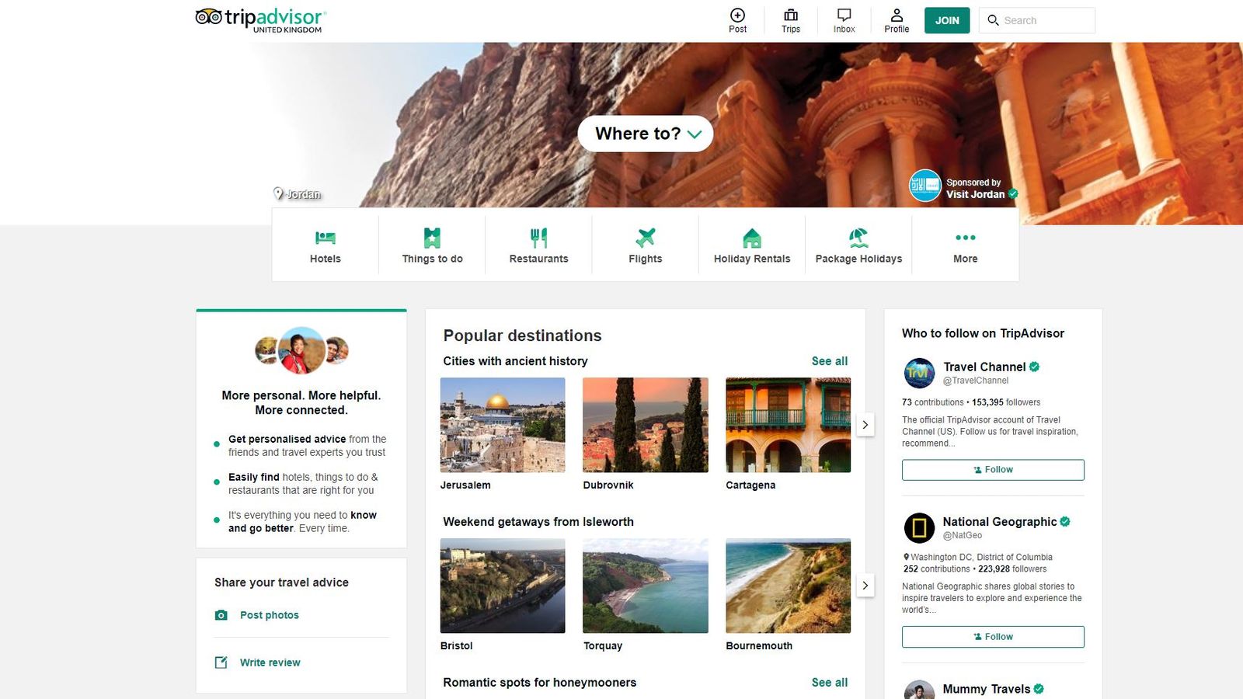Viewport: 1243px width, 699px height.
Task: Select the Trips icon
Action: (x=790, y=19)
